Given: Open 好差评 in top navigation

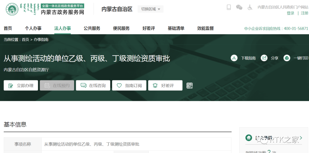Looking at the screenshot, I should pos(148,28).
